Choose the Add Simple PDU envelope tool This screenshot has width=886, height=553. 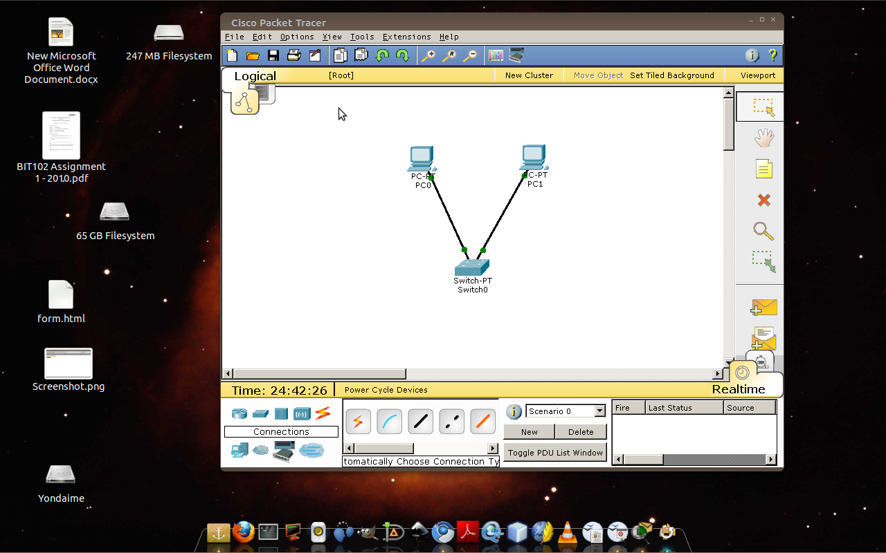tap(764, 308)
